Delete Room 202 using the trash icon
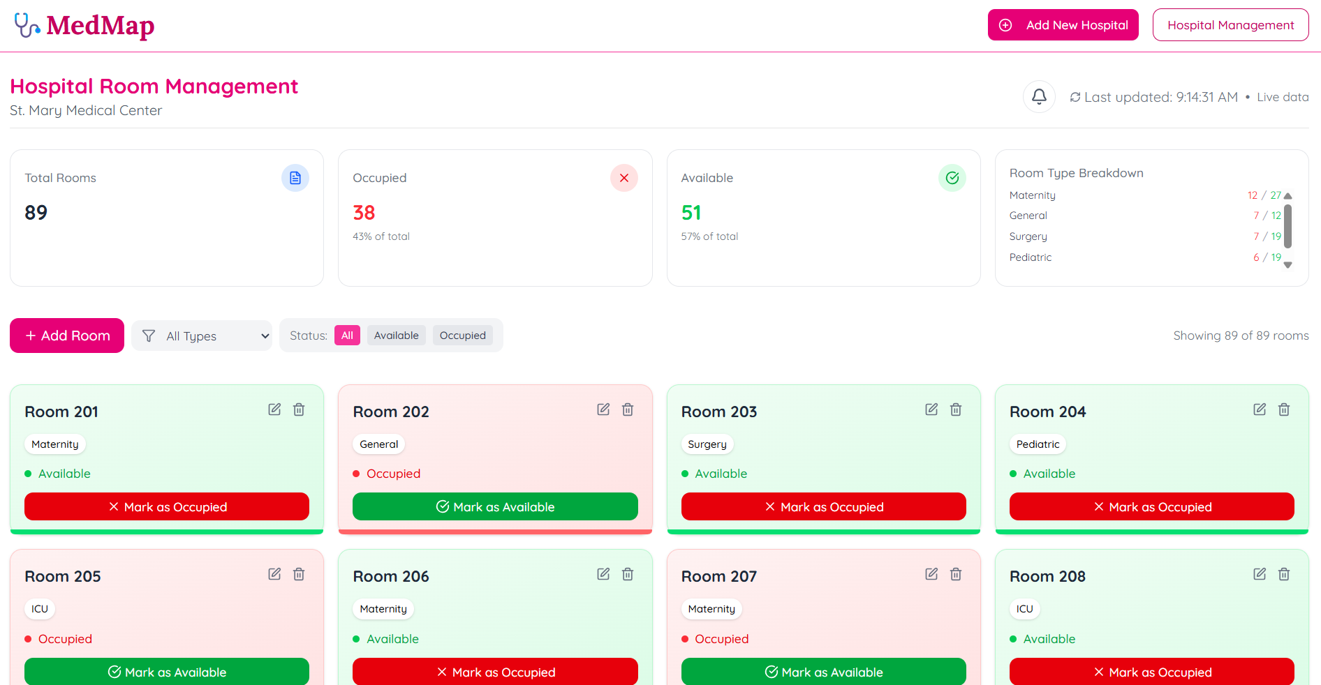The width and height of the screenshot is (1321, 685). 628,409
